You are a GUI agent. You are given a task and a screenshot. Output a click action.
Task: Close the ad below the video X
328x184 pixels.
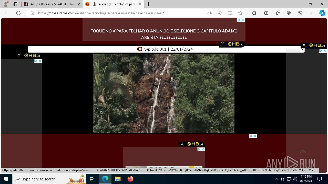pyautogui.click(x=255, y=136)
